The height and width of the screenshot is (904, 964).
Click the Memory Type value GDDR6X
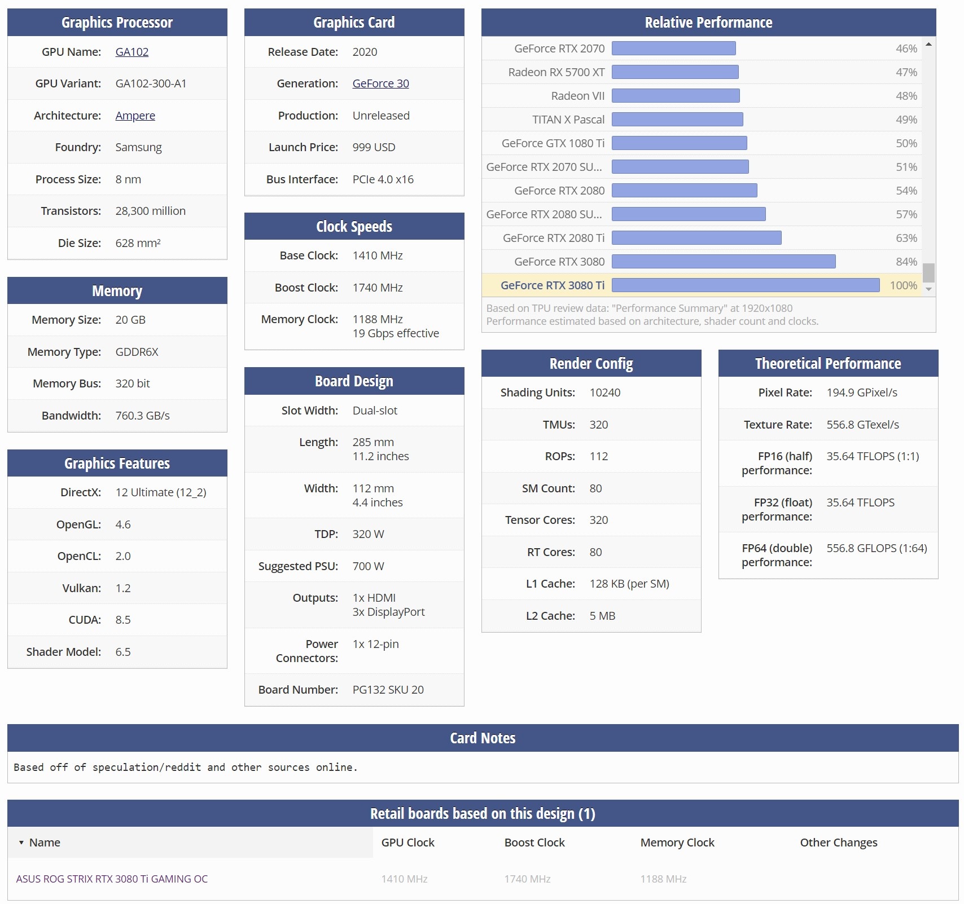(x=137, y=352)
